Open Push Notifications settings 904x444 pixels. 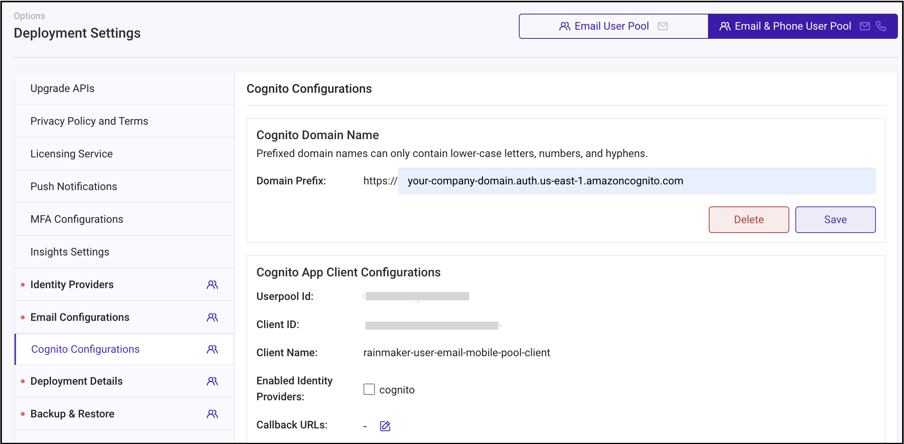pos(74,187)
